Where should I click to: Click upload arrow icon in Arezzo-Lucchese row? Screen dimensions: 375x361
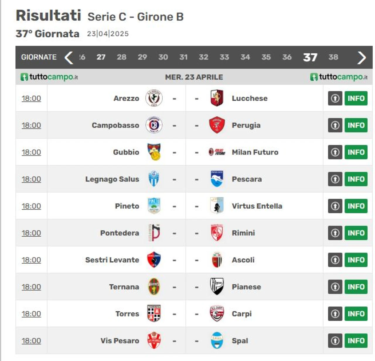335,98
